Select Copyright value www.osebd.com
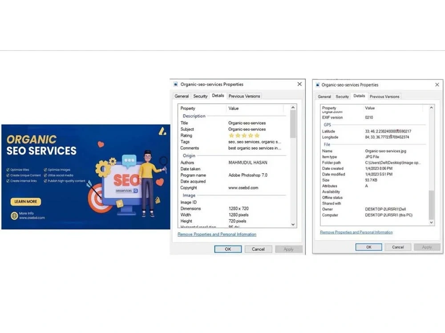The height and width of the screenshot is (333, 445). tap(243, 187)
